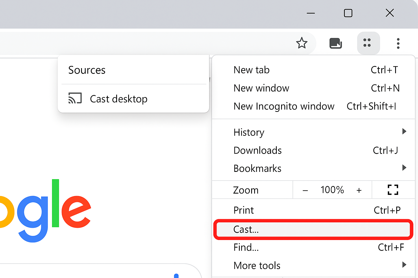This screenshot has width=418, height=278.
Task: Enter full screen via the fullscreen icon
Action: point(393,190)
